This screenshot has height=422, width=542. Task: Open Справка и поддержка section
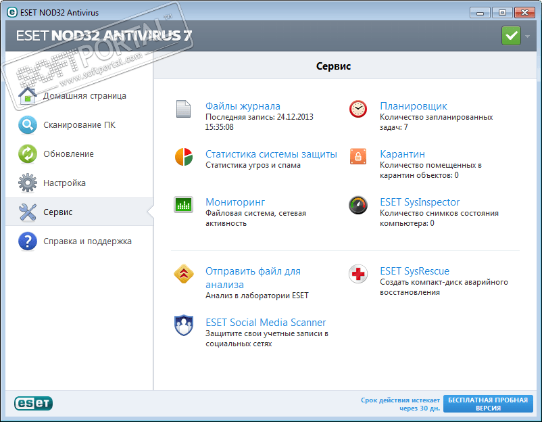click(87, 241)
